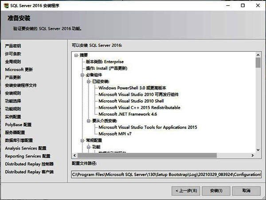Select Microsoft .NET Framework 4.6 tree item
This screenshot has height=200, width=266.
[128, 114]
